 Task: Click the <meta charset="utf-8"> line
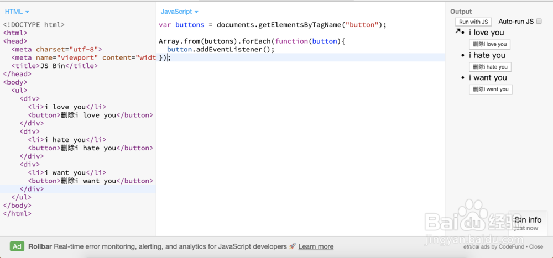coord(56,49)
